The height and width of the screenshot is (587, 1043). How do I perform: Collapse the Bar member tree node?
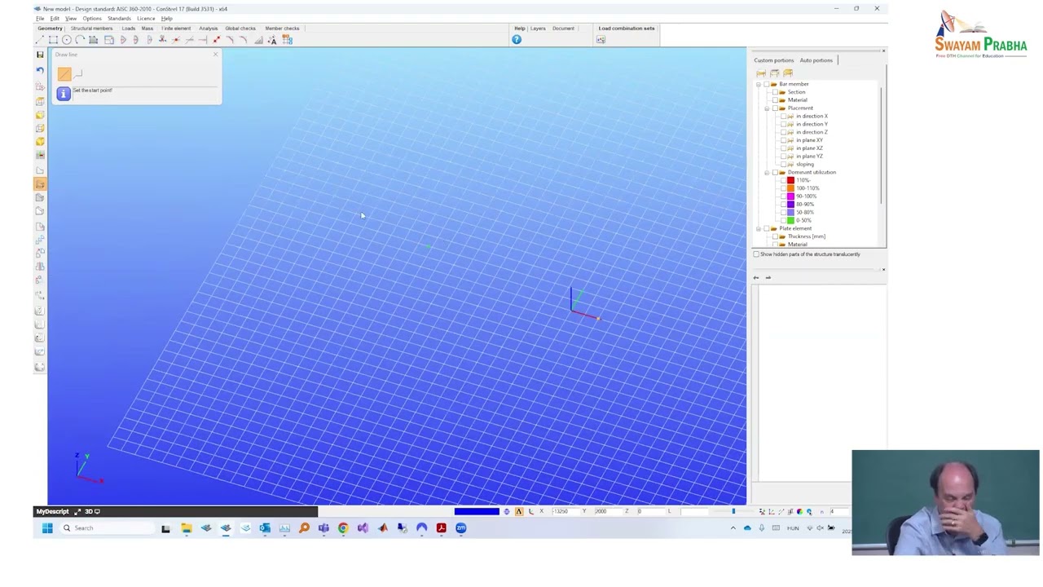pos(758,84)
